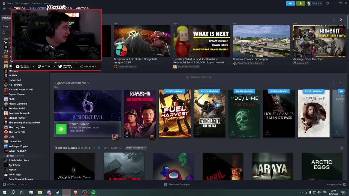
Task: Click the Euro Truck Simulator 2 small icon
Action: coord(235,63)
